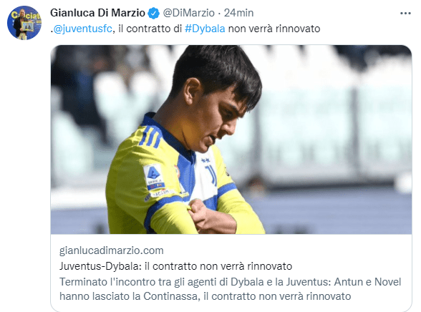
Task: Open the #Dybala hashtag
Action: (205, 29)
